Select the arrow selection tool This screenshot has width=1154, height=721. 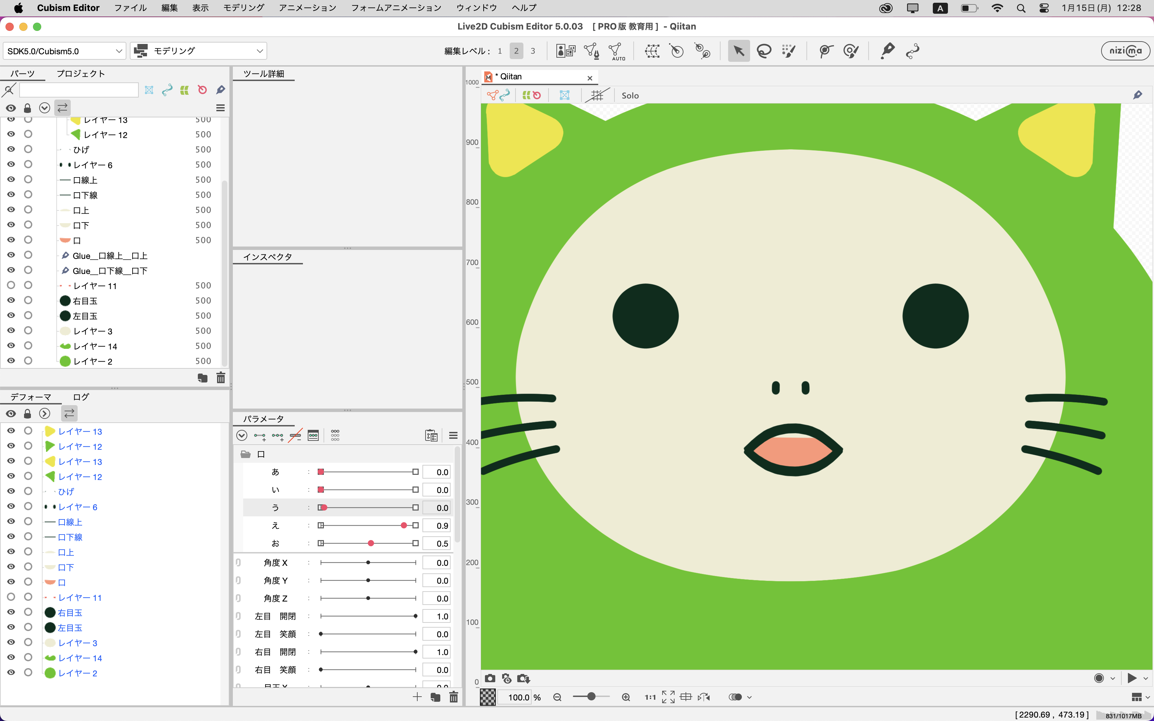tap(738, 51)
